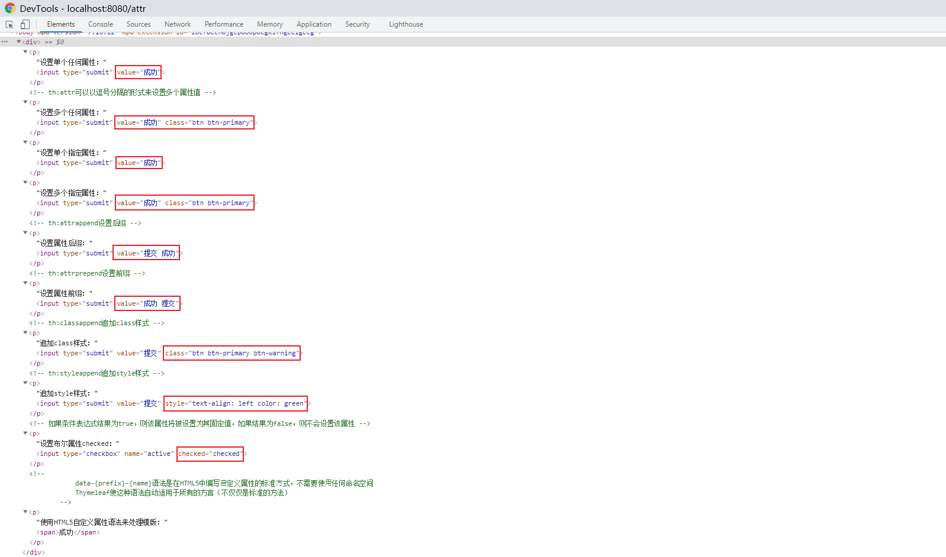Click class="btn btn-primary" under 设置多个任何属性

pyautogui.click(x=209, y=122)
